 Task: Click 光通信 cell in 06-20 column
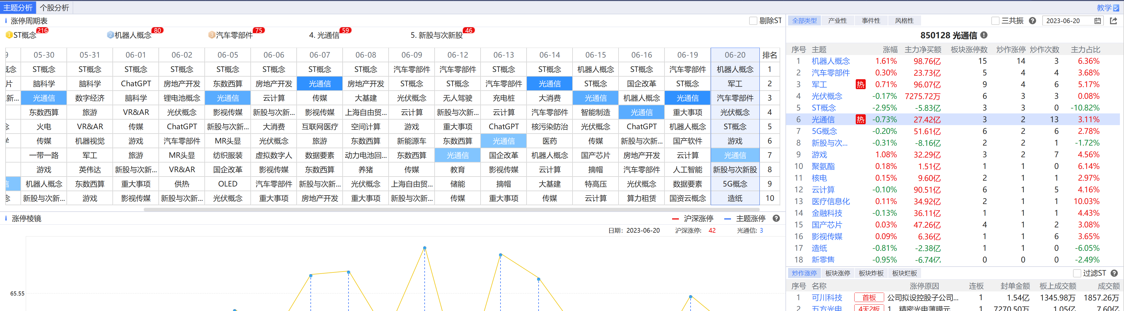pyautogui.click(x=735, y=155)
